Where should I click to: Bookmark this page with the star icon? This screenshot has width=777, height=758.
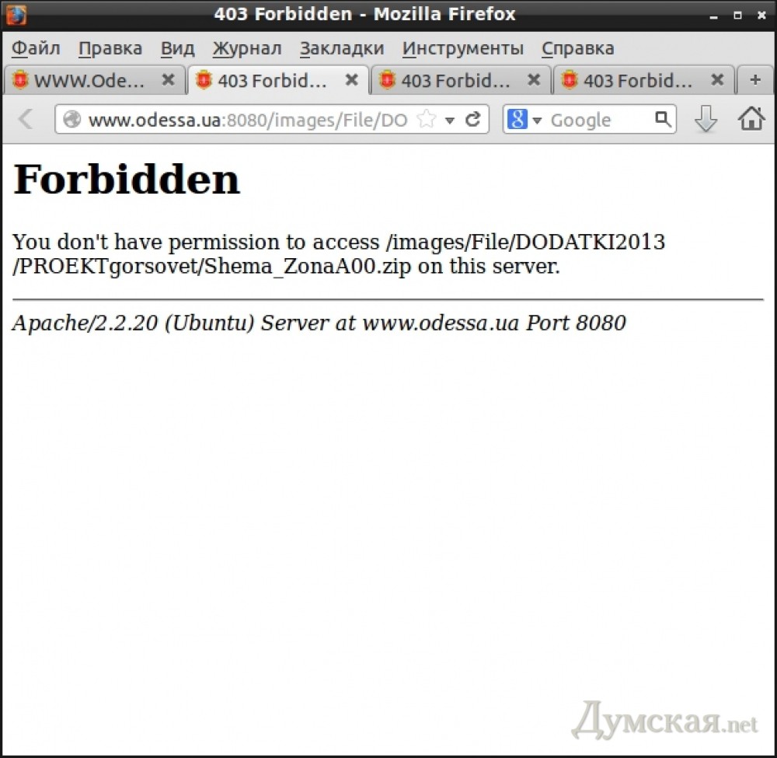point(426,120)
